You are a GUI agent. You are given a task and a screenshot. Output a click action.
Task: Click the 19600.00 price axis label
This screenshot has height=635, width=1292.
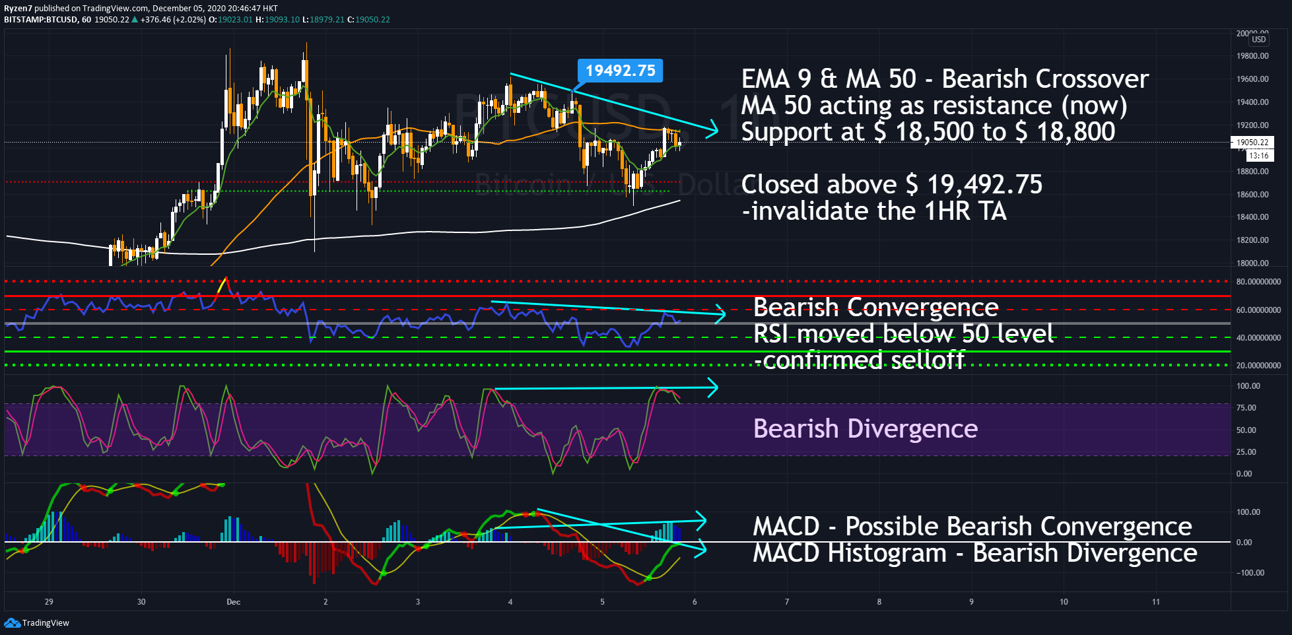pyautogui.click(x=1252, y=79)
